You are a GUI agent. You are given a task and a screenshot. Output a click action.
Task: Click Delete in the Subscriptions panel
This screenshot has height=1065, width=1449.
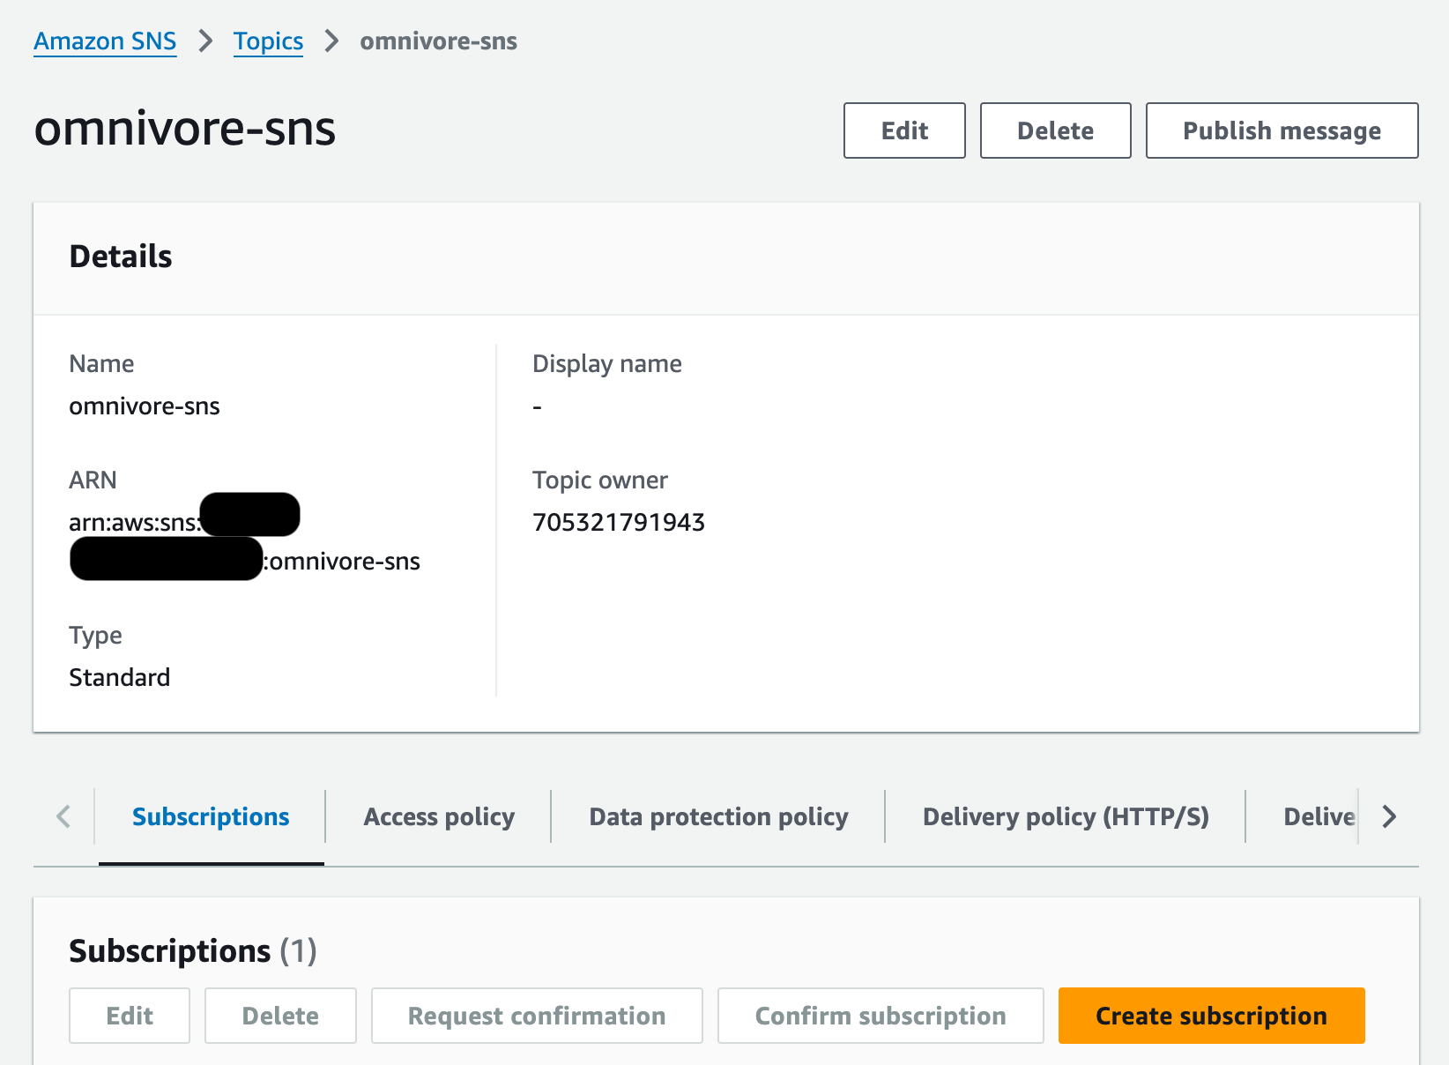point(280,1016)
